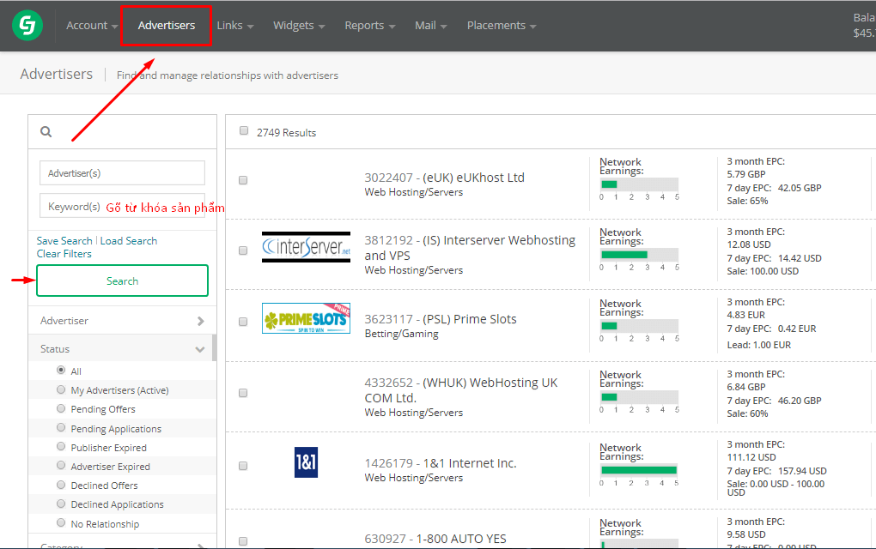Screen dimensions: 876x549
Task: Click the CJ logo icon
Action: (x=27, y=26)
